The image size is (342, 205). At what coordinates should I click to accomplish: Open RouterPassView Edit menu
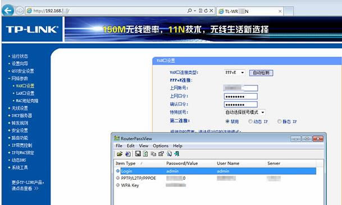pyautogui.click(x=131, y=145)
